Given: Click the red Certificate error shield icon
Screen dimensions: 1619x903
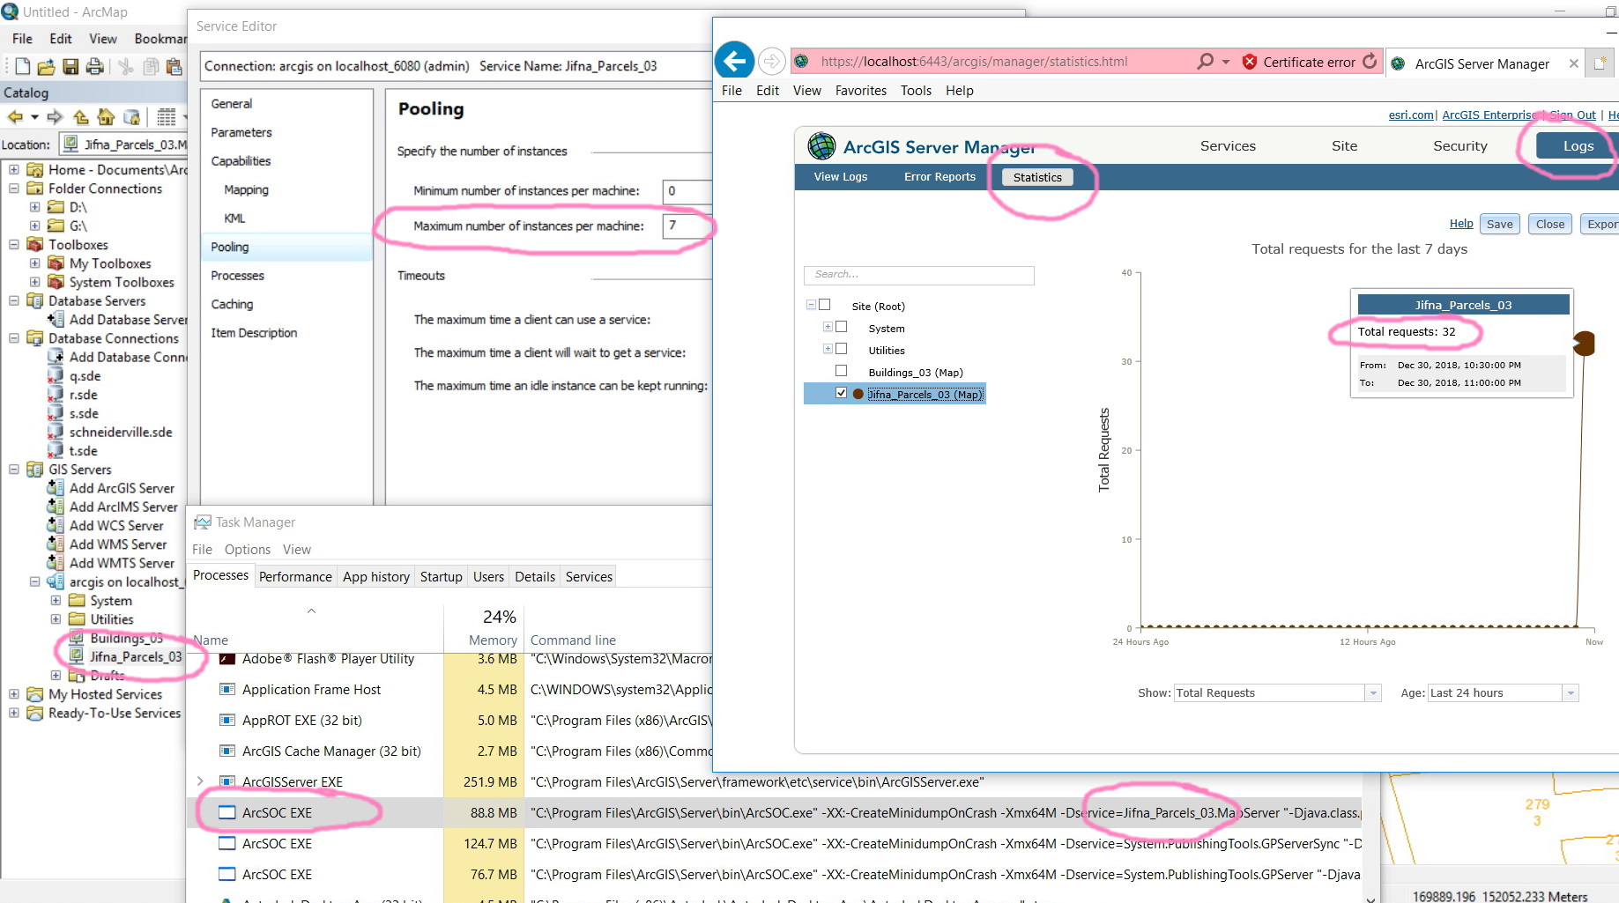Looking at the screenshot, I should coord(1250,62).
